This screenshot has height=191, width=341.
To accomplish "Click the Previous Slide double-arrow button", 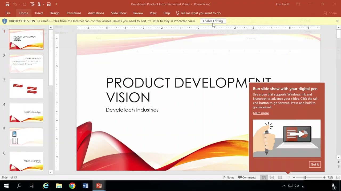I will coord(339,162).
